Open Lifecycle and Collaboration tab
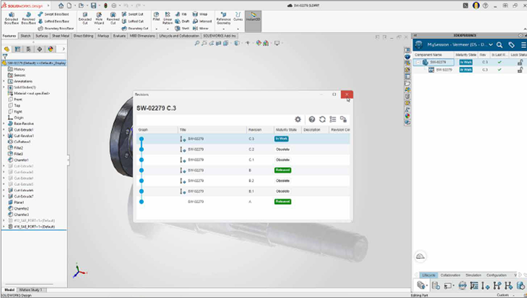This screenshot has width=527, height=298. tap(179, 35)
